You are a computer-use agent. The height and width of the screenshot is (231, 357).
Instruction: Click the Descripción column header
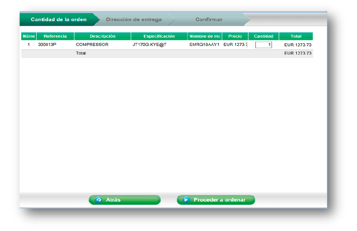pyautogui.click(x=103, y=36)
